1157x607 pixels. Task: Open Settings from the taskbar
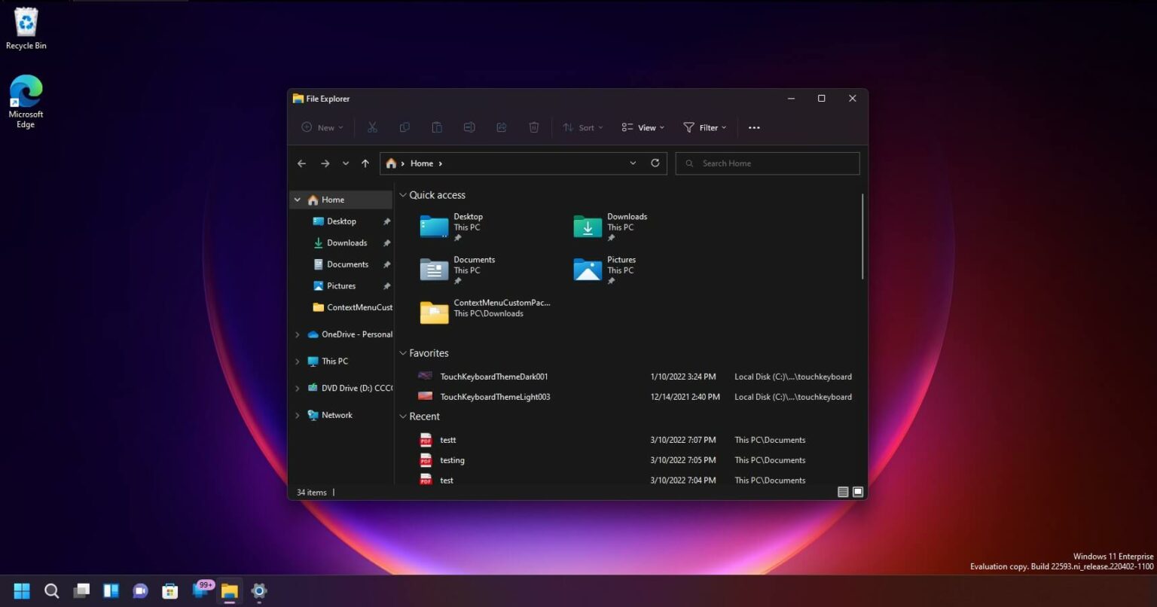(x=259, y=591)
